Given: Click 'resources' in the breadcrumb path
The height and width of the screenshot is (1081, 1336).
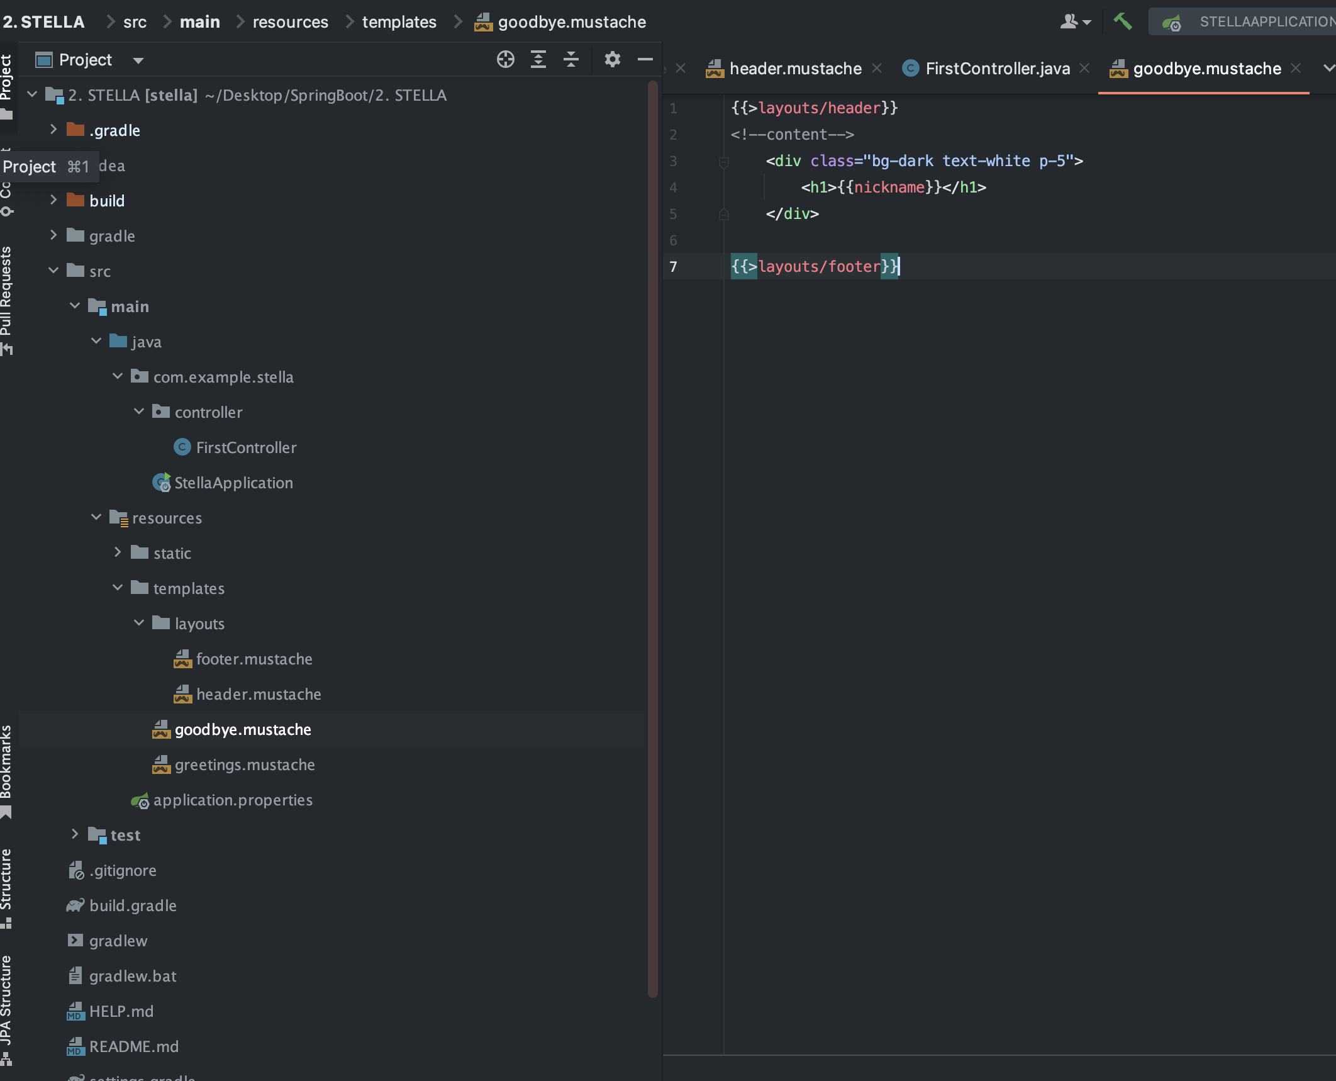Looking at the screenshot, I should pyautogui.click(x=291, y=22).
